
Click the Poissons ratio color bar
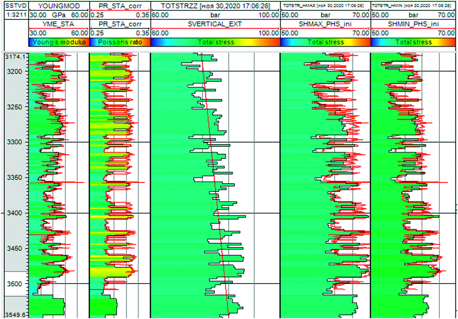coord(120,42)
